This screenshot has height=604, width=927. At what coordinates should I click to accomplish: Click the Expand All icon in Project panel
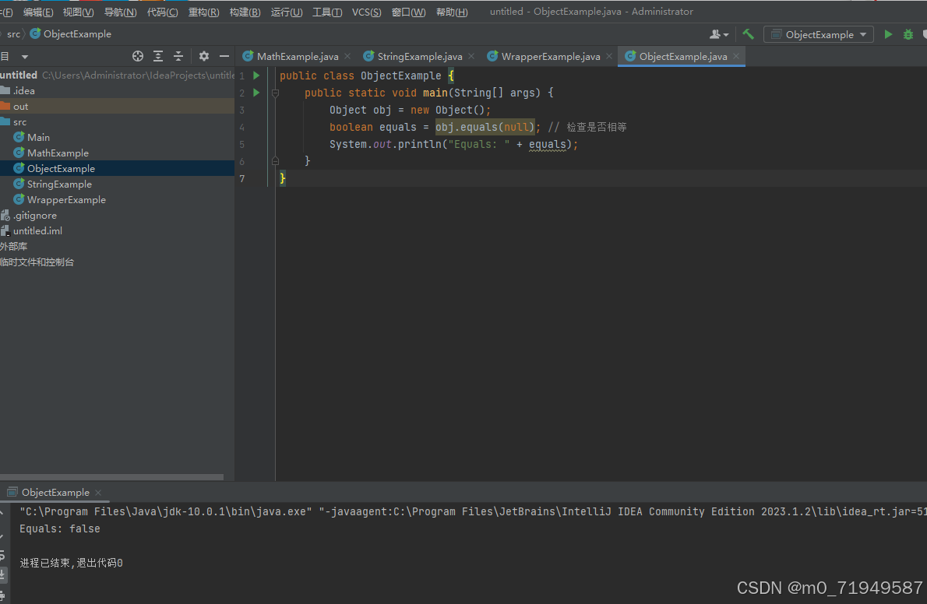[158, 56]
